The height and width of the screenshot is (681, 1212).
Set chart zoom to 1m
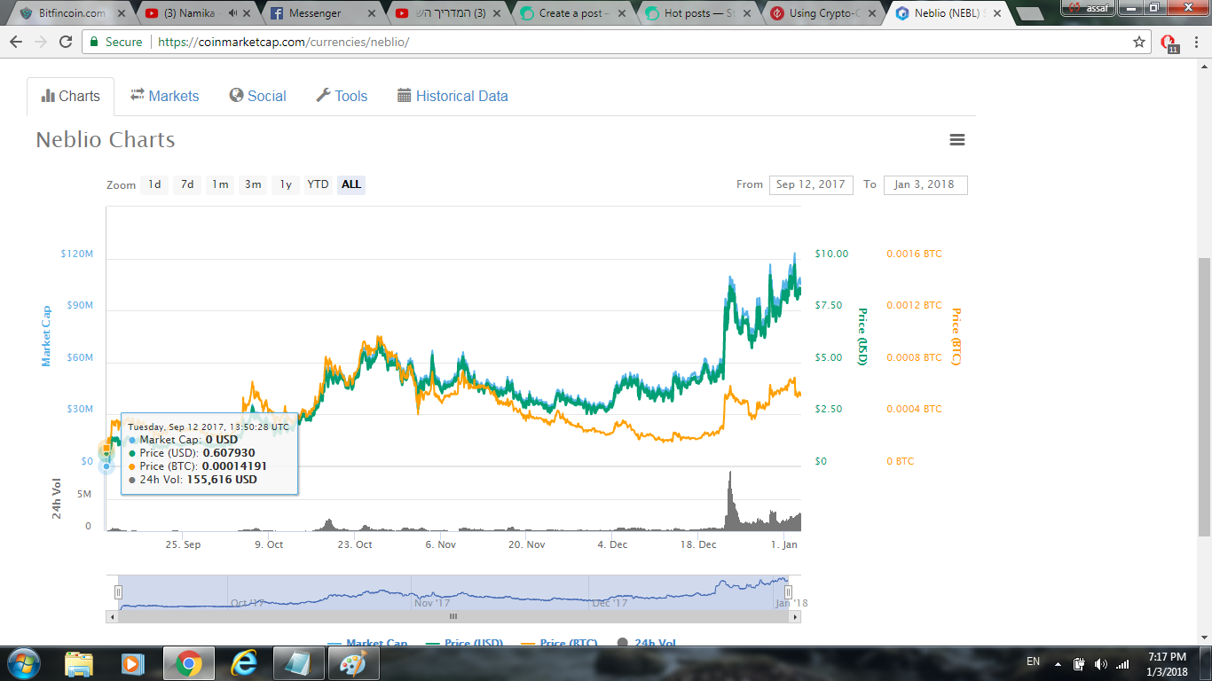pos(220,184)
